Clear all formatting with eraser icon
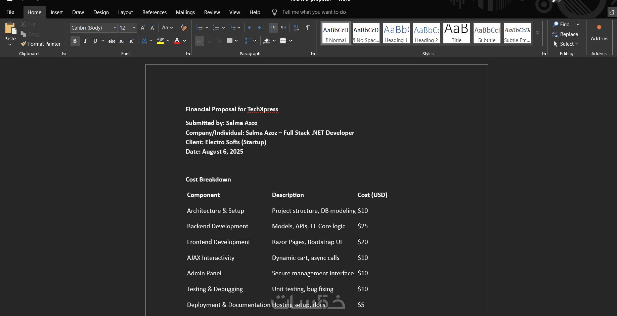 point(183,28)
